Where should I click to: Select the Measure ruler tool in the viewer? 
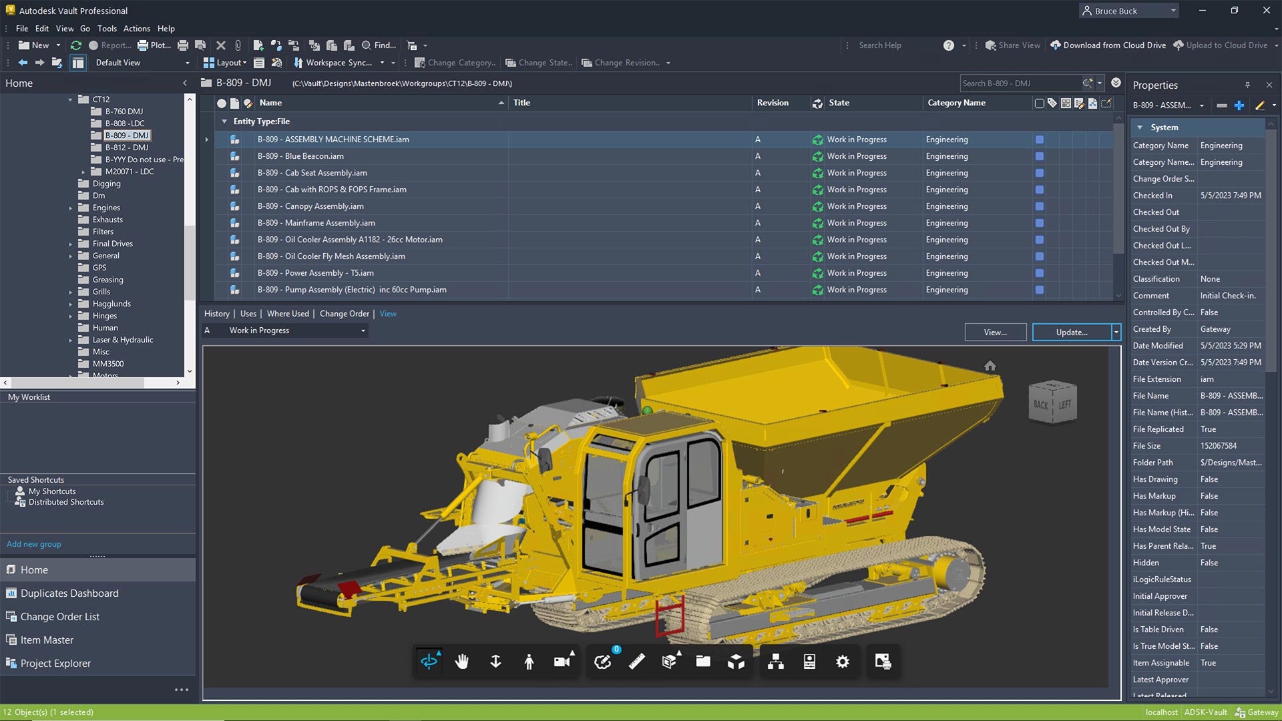coord(636,661)
